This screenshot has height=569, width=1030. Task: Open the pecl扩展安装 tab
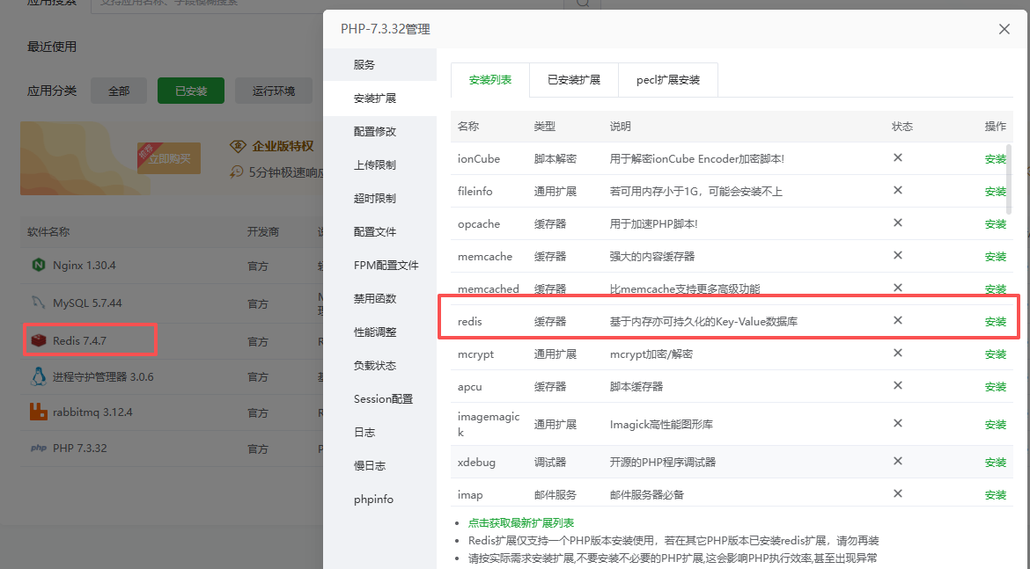668,80
